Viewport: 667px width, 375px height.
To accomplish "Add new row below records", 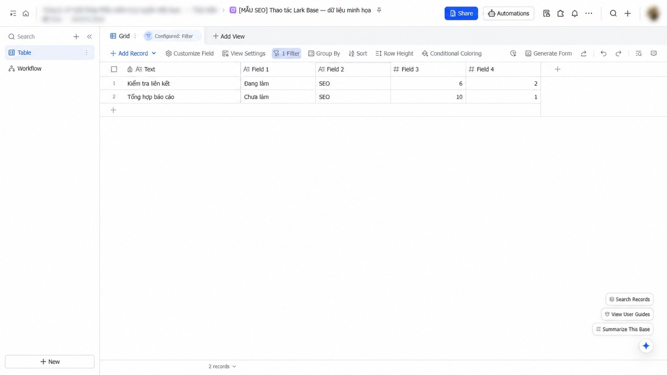I will pos(113,110).
